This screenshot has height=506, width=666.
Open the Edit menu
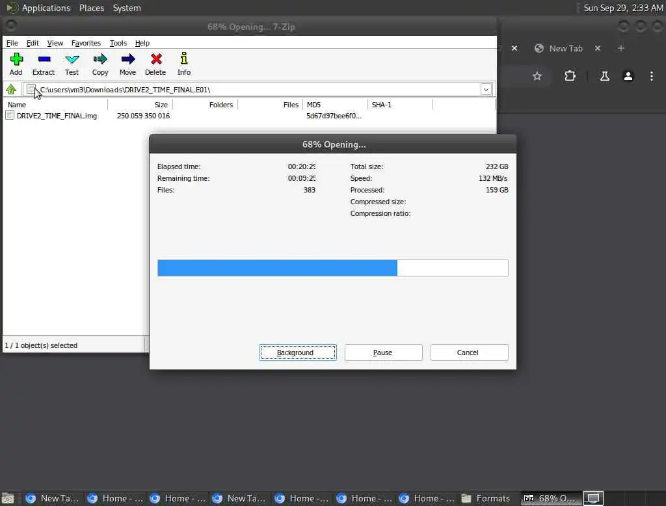[x=33, y=43]
